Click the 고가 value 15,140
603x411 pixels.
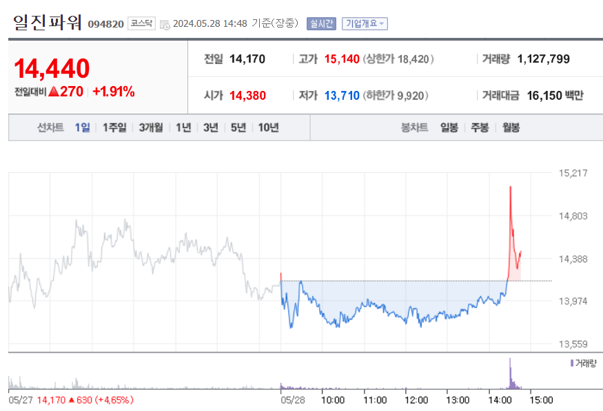(342, 59)
